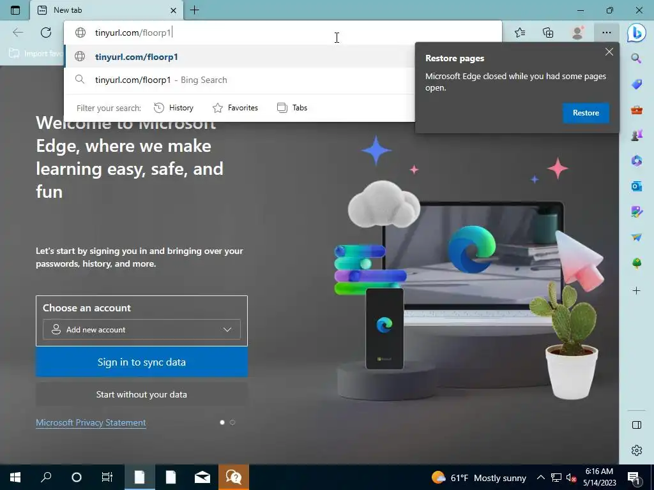The width and height of the screenshot is (654, 490).
Task: Select tinyurl.com/floorp1 URL suggestion
Action: [240, 57]
